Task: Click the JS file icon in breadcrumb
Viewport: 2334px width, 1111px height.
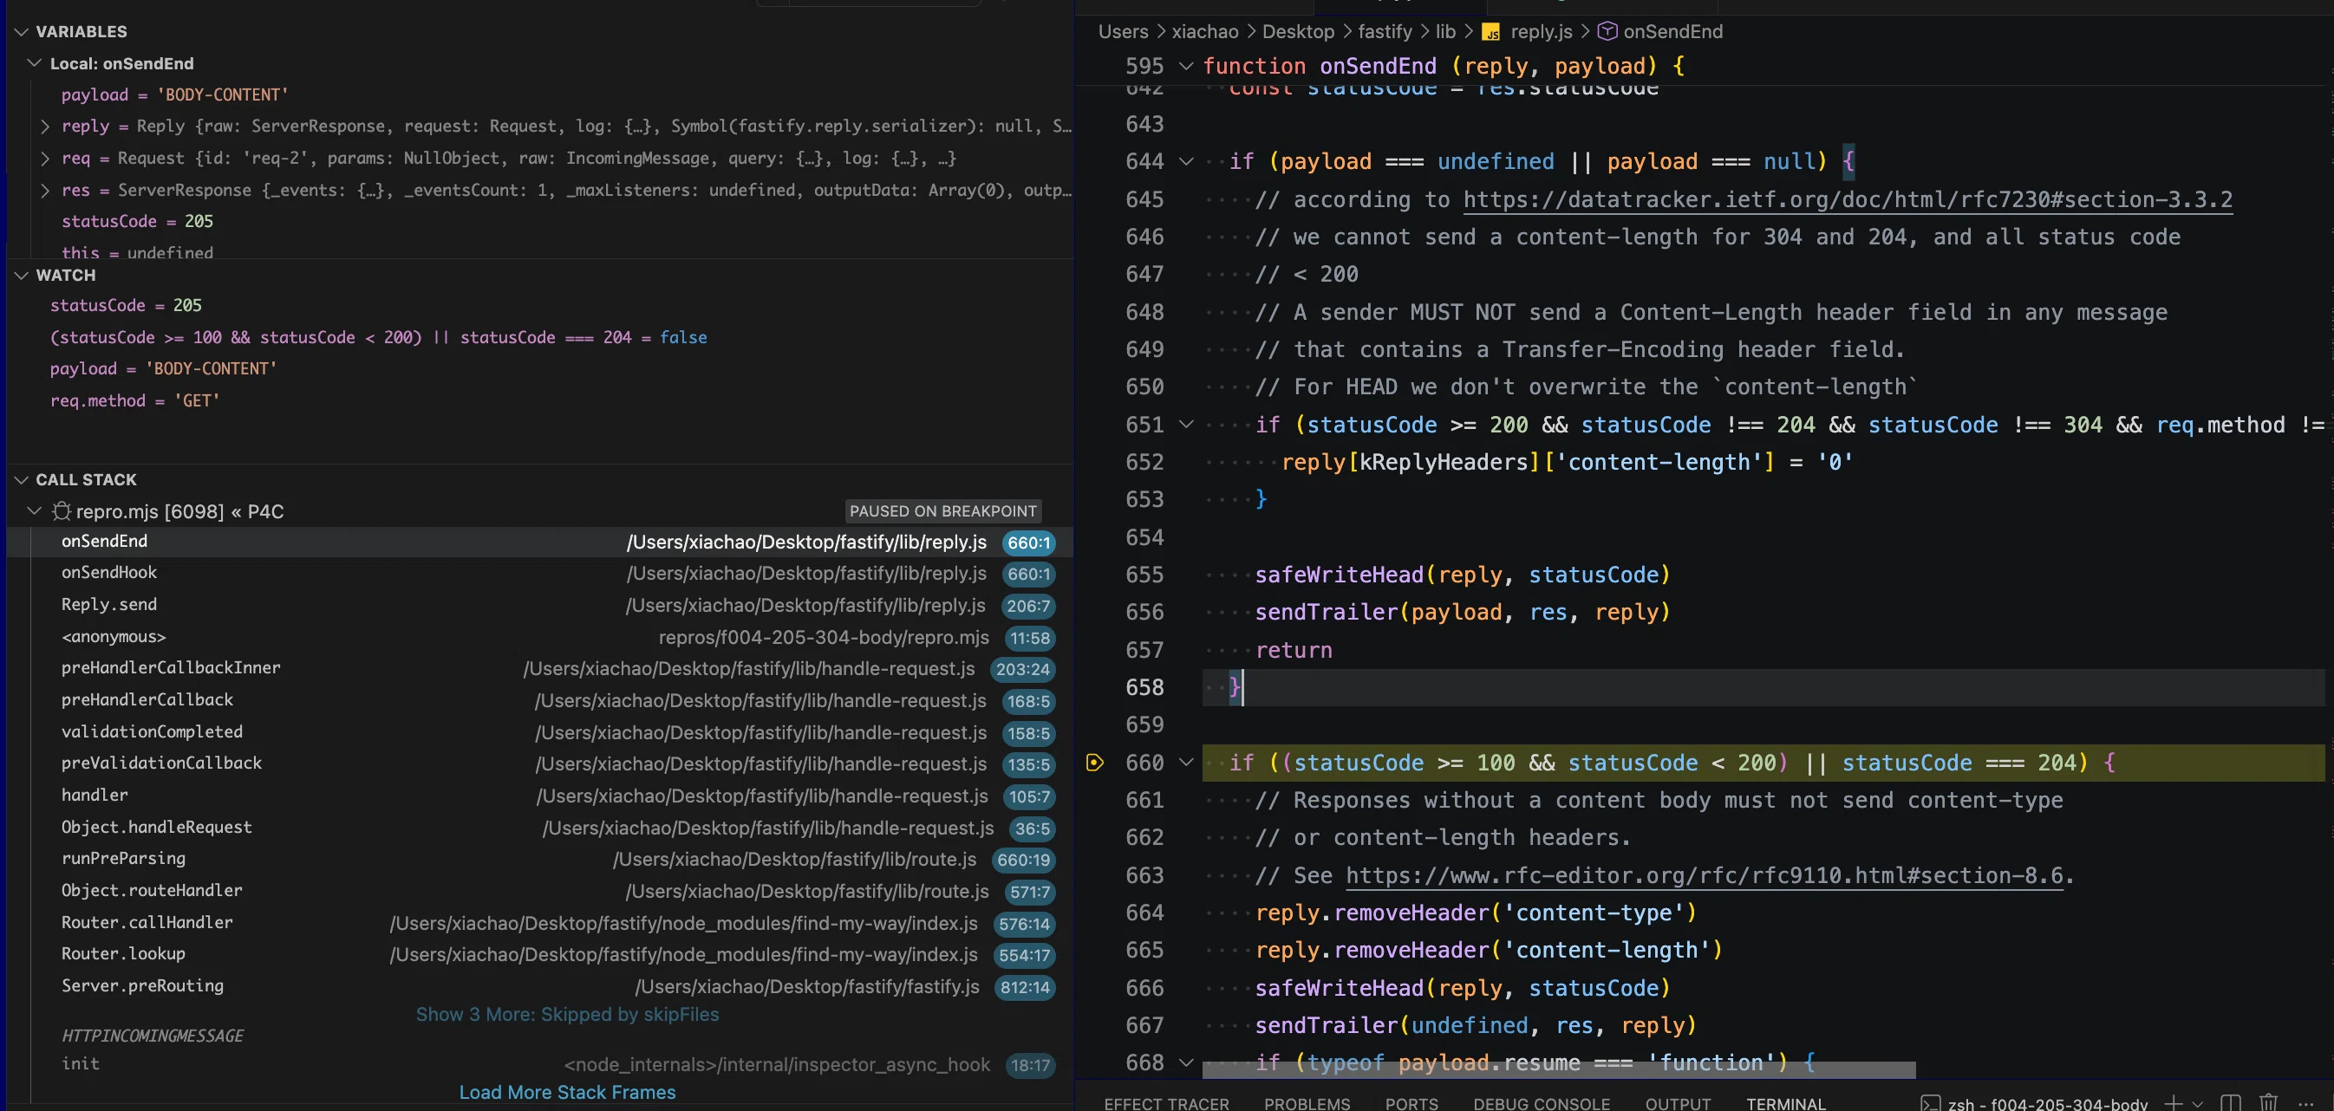Action: (x=1490, y=33)
